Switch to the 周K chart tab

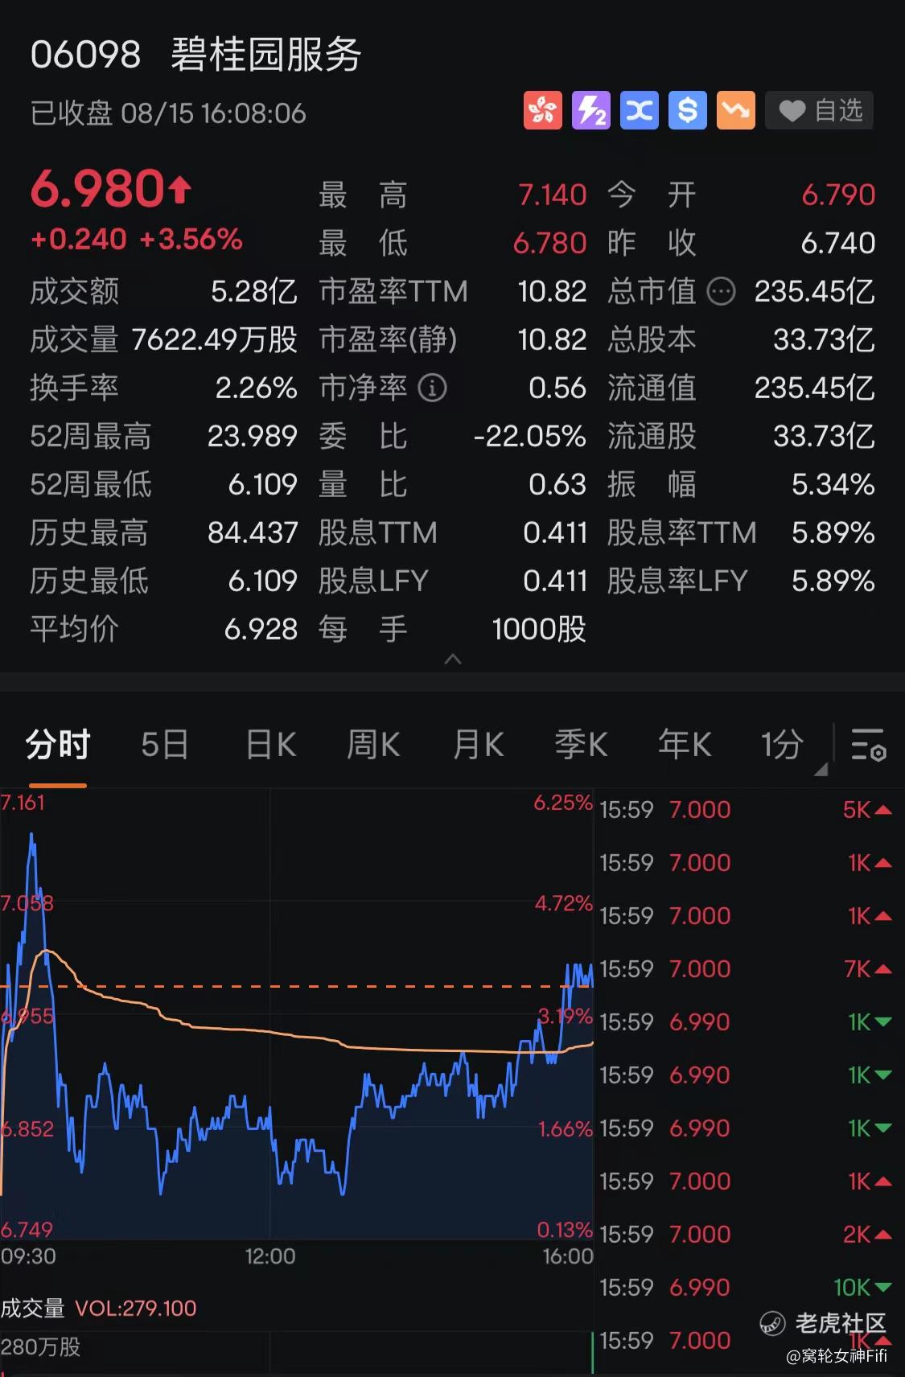(x=373, y=744)
